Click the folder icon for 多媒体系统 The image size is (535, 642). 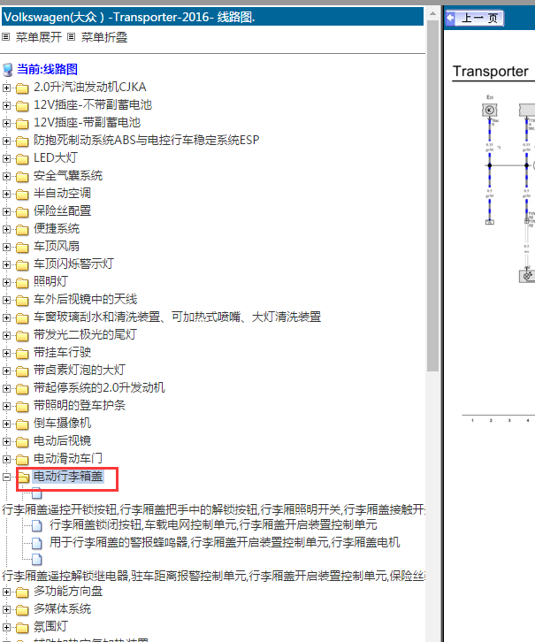[x=22, y=609]
